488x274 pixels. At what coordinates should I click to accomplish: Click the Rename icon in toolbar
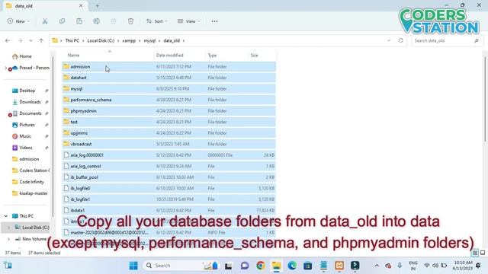pyautogui.click(x=97, y=21)
